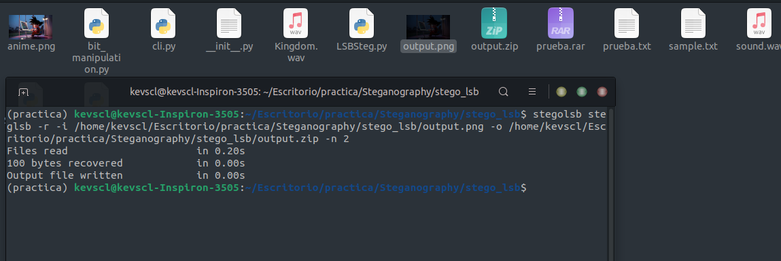The image size is (781, 261).
Task: Select the Kingdom.wav audio file
Action: tap(296, 23)
